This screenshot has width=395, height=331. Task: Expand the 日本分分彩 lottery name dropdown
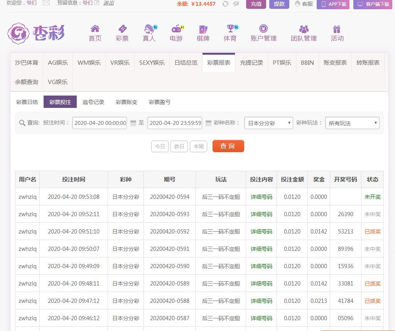pyautogui.click(x=268, y=123)
